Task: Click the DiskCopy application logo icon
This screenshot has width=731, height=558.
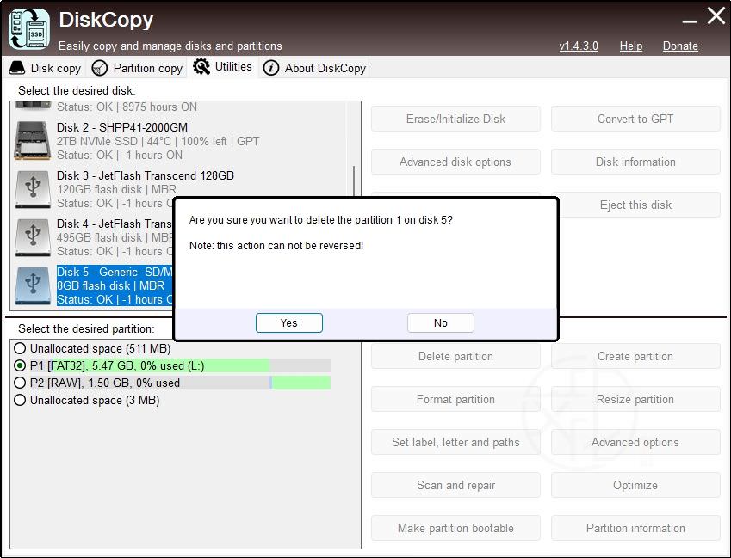Action: click(29, 28)
